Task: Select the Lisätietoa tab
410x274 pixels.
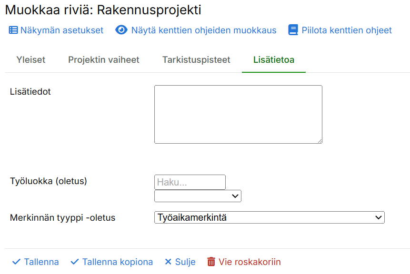Action: tap(274, 60)
